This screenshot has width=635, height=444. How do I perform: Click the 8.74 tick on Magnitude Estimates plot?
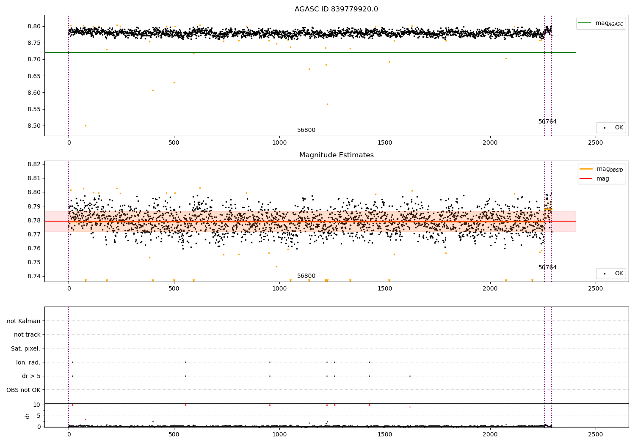[34, 277]
